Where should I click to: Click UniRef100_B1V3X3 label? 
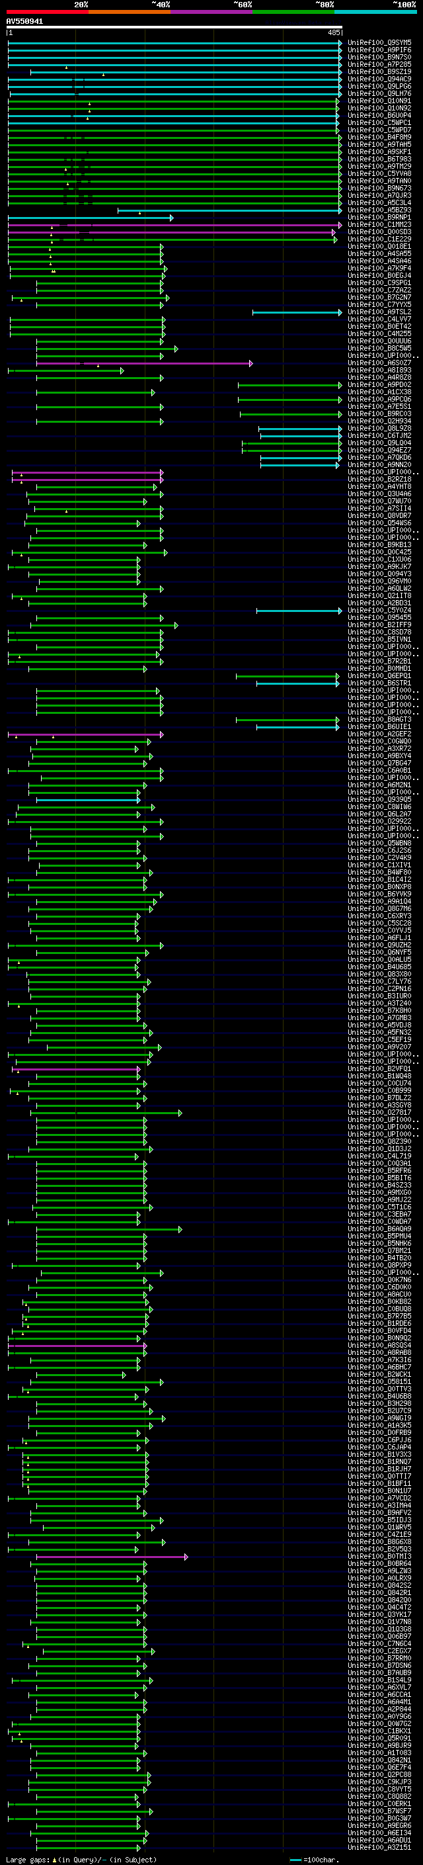coord(379,1455)
